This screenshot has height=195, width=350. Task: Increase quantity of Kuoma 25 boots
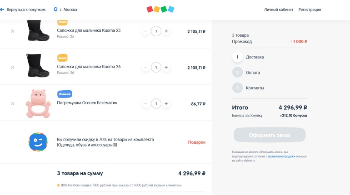tap(166, 31)
